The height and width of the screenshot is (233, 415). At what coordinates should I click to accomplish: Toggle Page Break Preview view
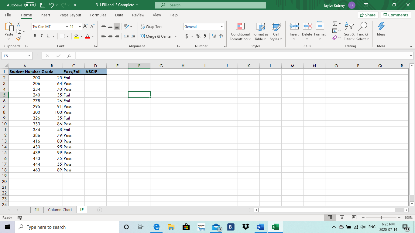(354, 218)
